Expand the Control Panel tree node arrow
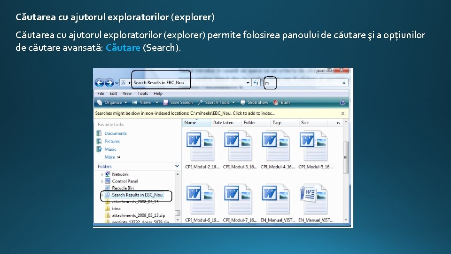The image size is (451, 254). point(102,182)
